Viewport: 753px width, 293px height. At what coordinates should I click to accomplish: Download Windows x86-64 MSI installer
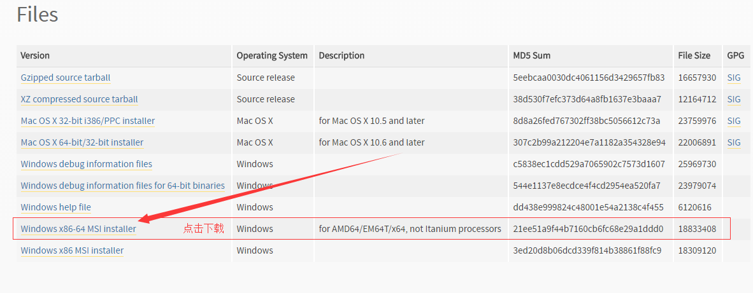[x=78, y=229]
